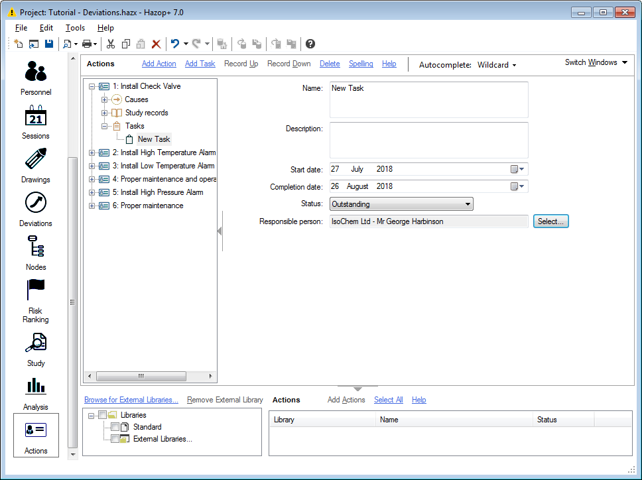642x480 pixels.
Task: Click in the Description text field
Action: coord(428,139)
